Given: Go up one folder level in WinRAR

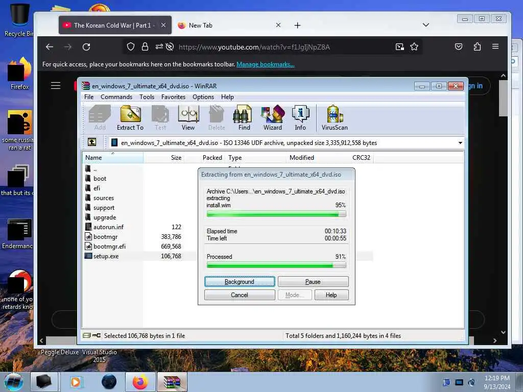Looking at the screenshot, I should 92,142.
